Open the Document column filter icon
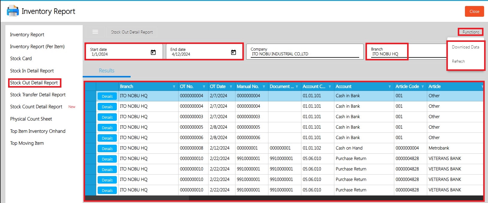Screen dimensions: 488x203 tap(297, 87)
